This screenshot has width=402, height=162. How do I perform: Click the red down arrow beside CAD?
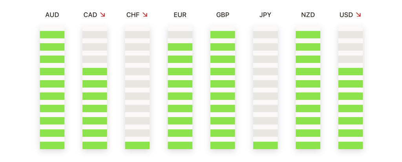tap(103, 15)
